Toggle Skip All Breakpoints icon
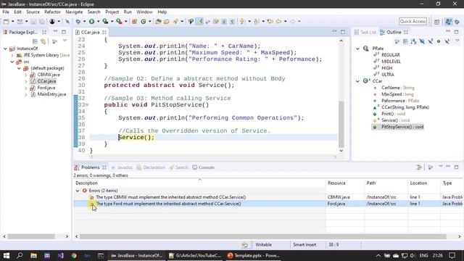Screen dimensions: 464x261 tap(67, 22)
